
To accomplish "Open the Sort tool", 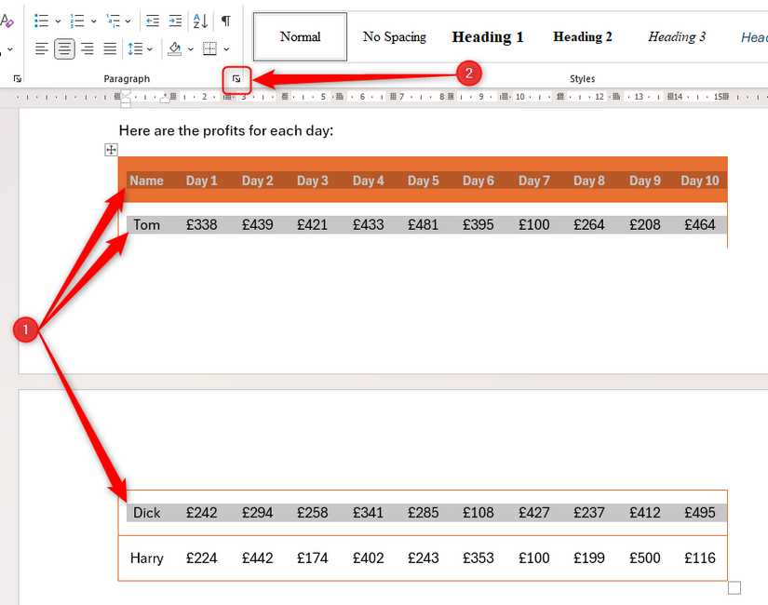I will click(x=198, y=20).
